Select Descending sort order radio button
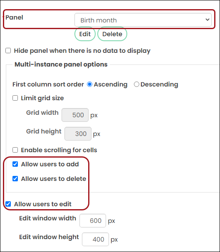 click(x=136, y=84)
